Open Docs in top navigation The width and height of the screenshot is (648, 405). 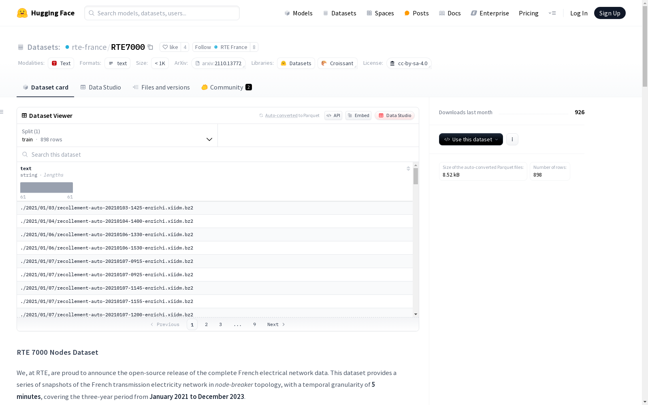tap(450, 13)
